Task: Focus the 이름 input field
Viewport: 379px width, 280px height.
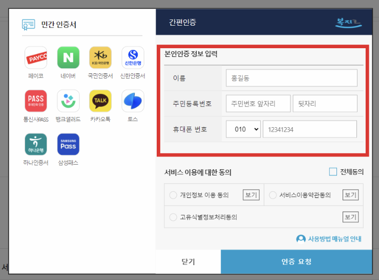Action: pos(291,78)
